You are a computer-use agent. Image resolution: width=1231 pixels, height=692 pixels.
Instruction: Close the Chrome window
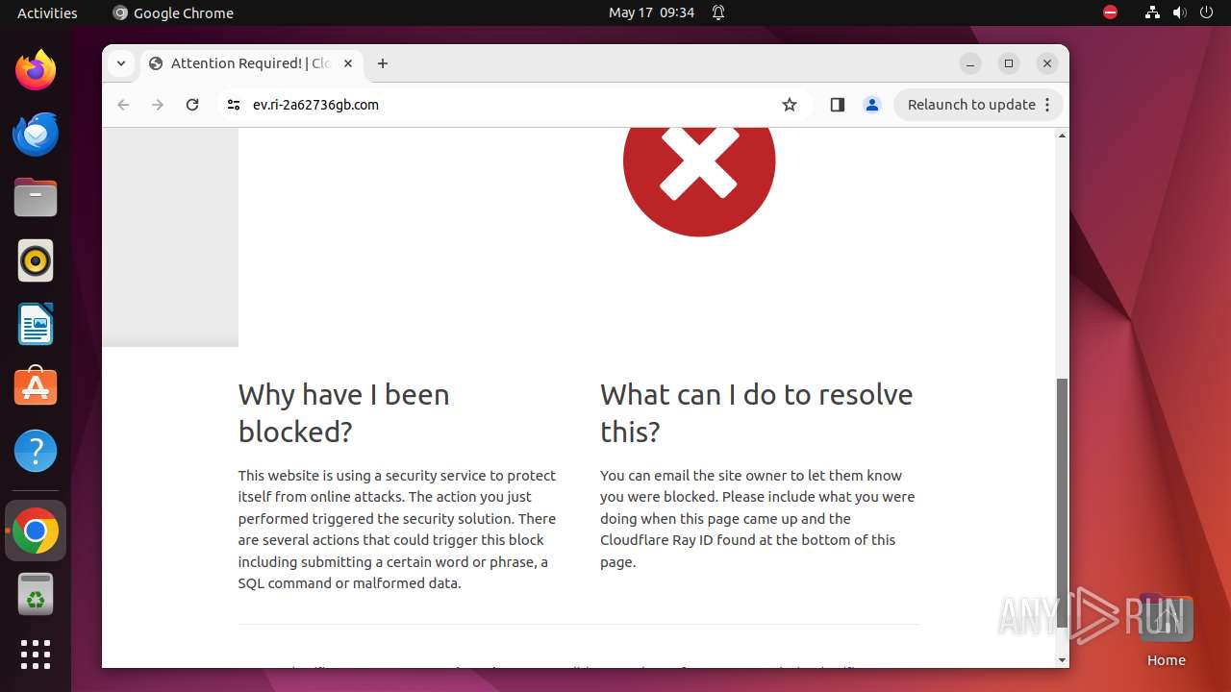pyautogui.click(x=1047, y=63)
